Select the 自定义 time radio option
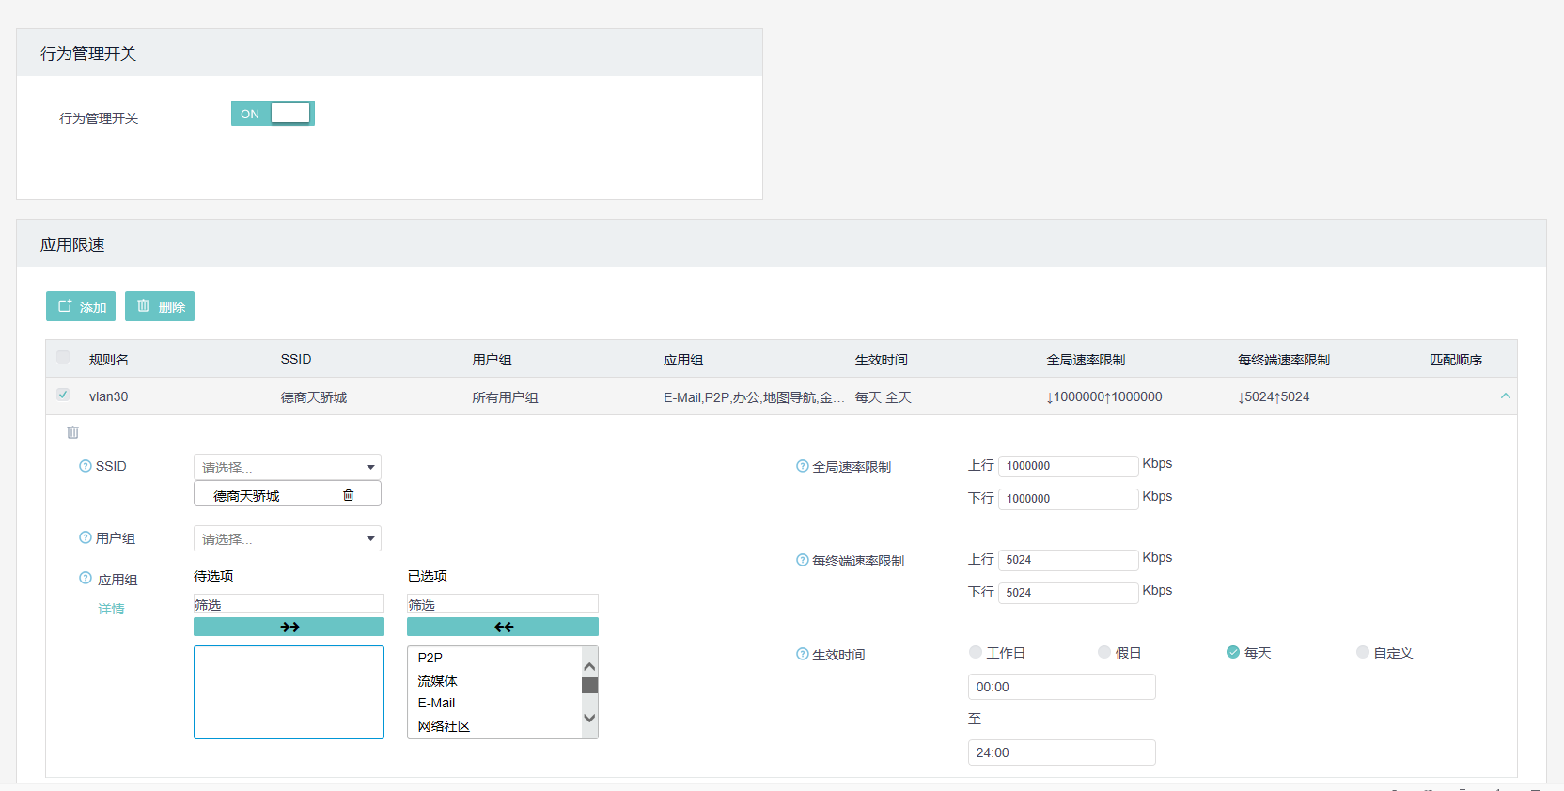 tap(1363, 652)
